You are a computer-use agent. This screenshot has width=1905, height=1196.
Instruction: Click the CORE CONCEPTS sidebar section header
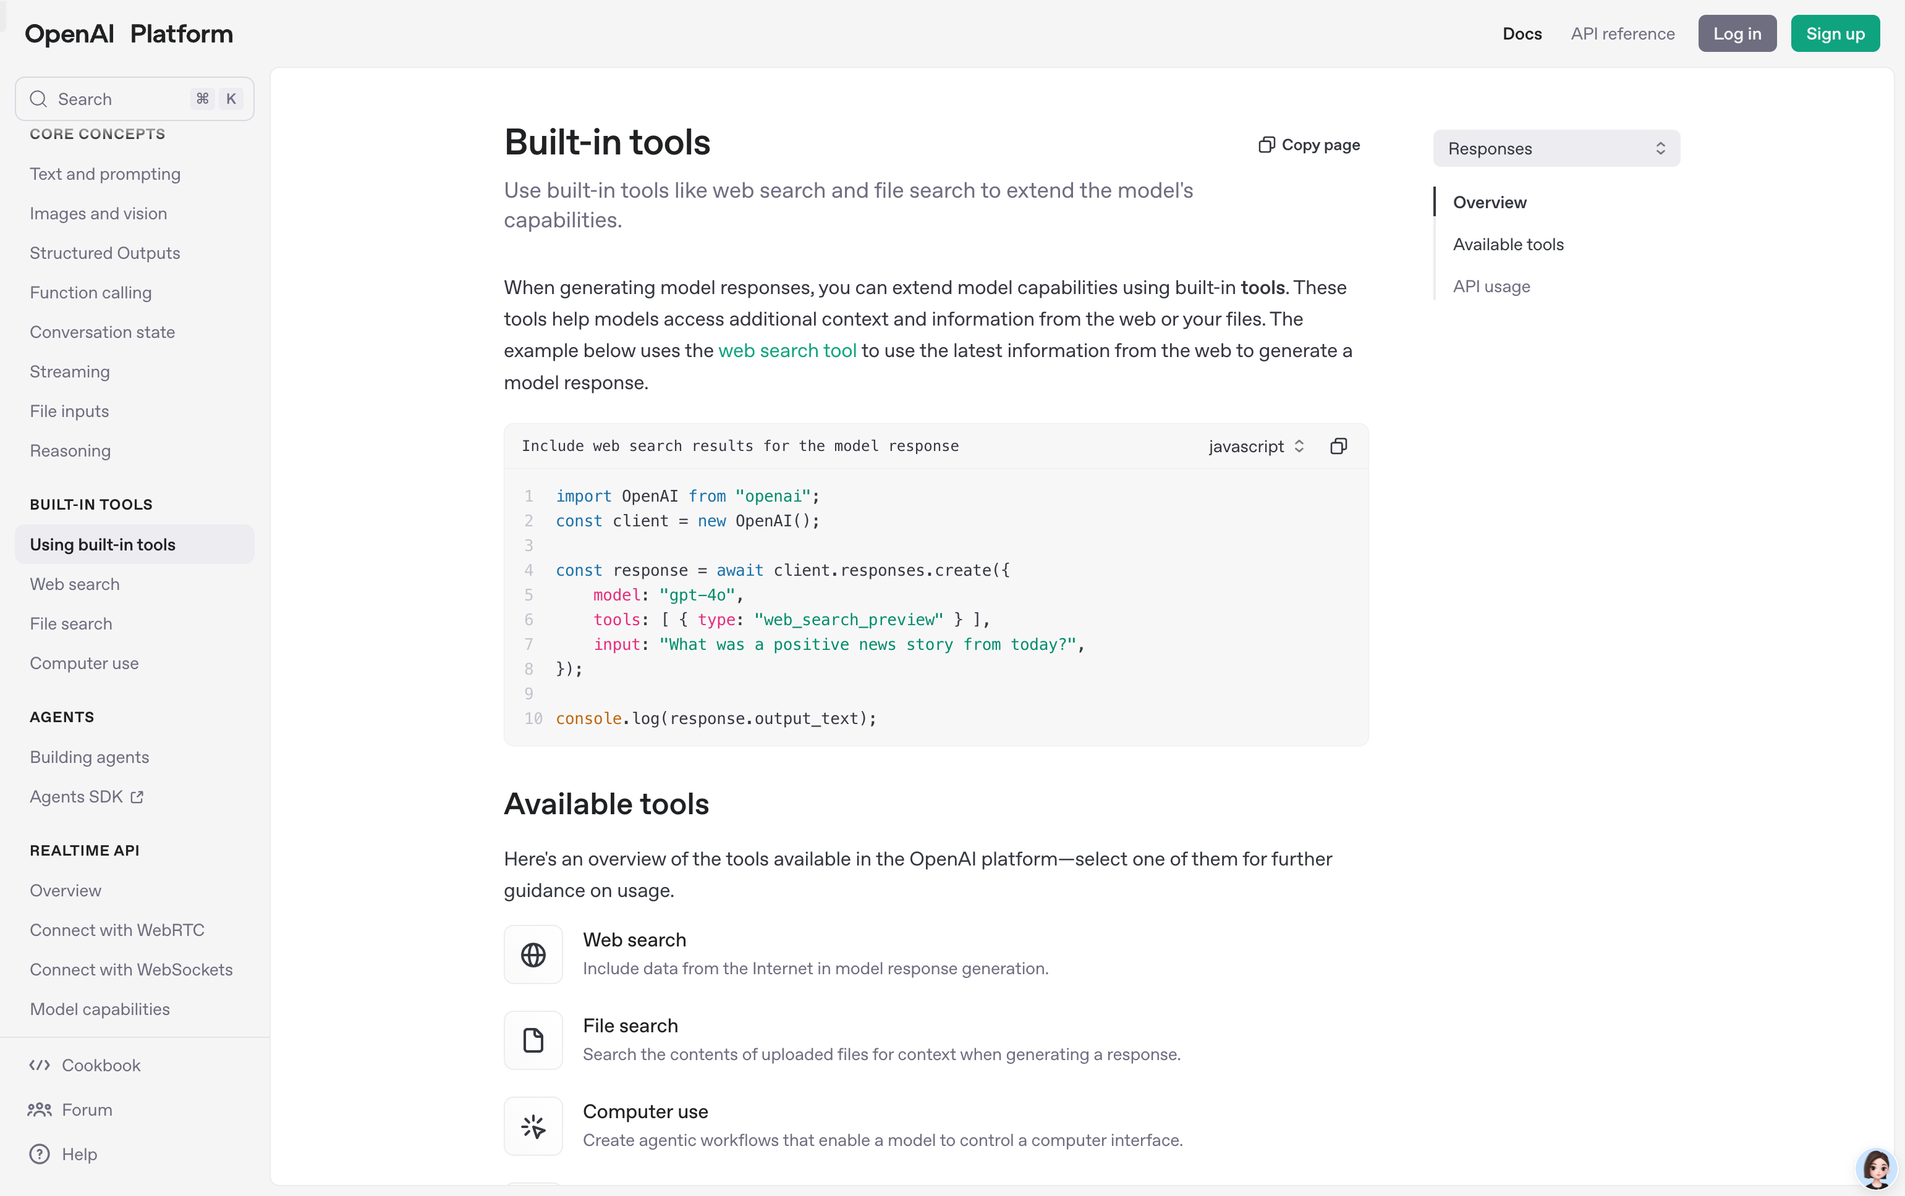point(97,133)
